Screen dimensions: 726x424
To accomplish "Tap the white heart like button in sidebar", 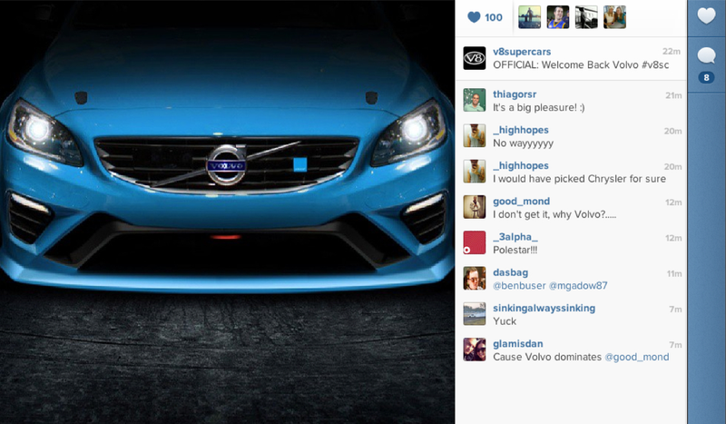I will [x=706, y=16].
